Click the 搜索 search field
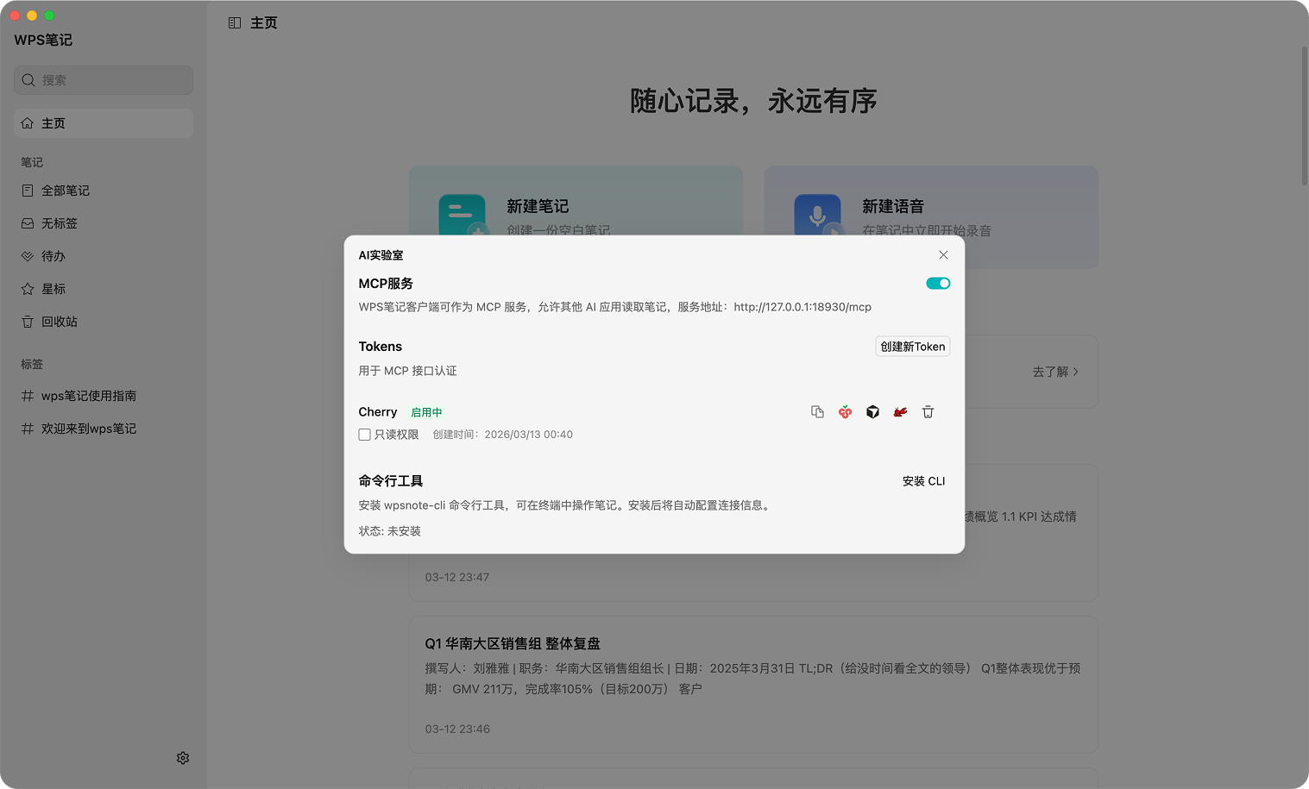The height and width of the screenshot is (789, 1309). [103, 79]
